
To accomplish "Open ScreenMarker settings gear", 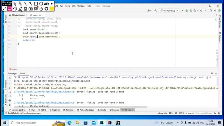I will point(46,9).
